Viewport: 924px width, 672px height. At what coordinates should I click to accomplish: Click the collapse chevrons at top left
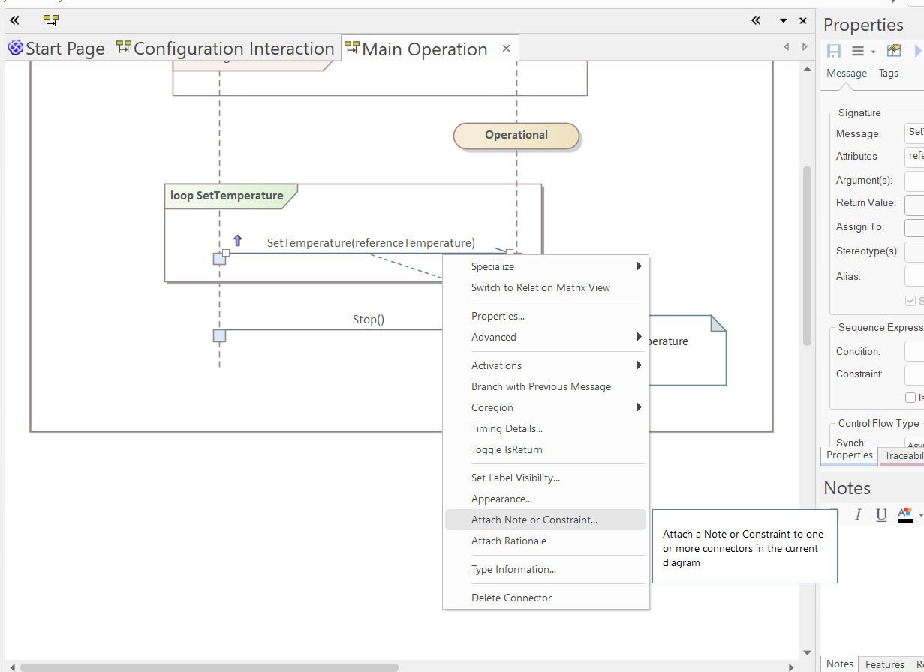pyautogui.click(x=14, y=20)
